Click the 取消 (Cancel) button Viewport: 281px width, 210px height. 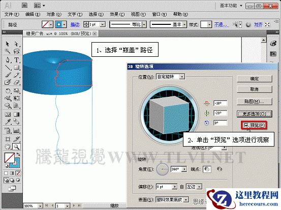click(x=255, y=89)
